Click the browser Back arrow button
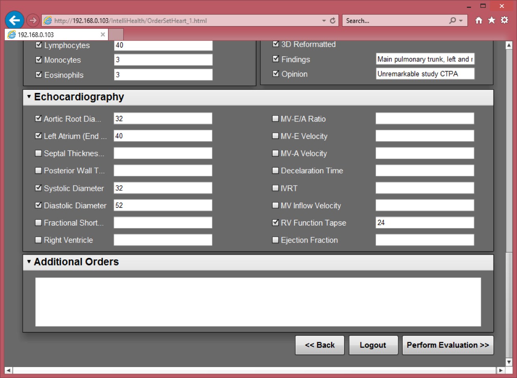The image size is (517, 378). click(x=15, y=20)
